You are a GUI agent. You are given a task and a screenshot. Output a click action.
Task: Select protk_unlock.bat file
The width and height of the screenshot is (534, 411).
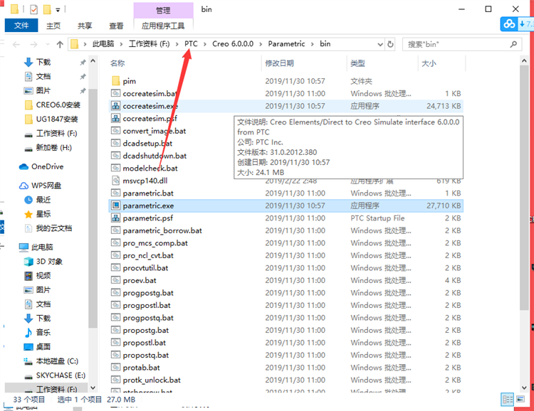pos(152,380)
